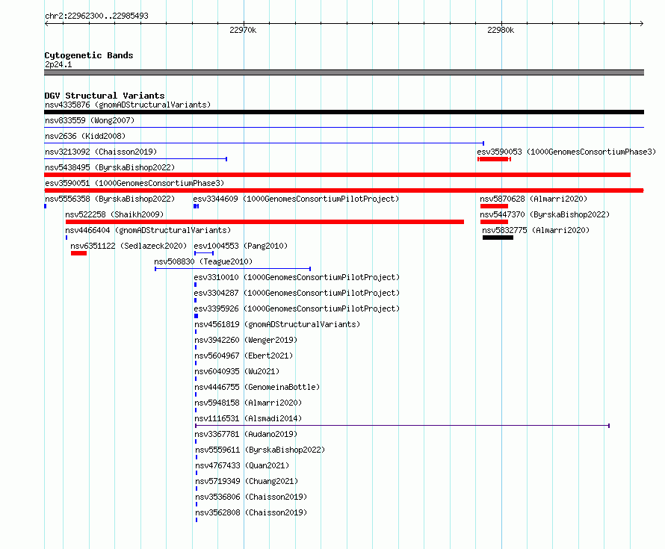665x549 pixels.
Task: Click the nsv2636 (Kidd2008) label
Action: click(x=85, y=136)
